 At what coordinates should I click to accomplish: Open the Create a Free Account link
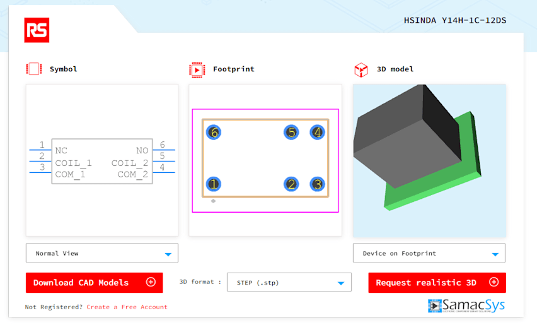(x=127, y=307)
